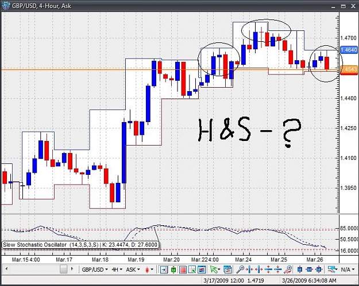
Task: Open the chart templates window icon
Action: pos(227,269)
